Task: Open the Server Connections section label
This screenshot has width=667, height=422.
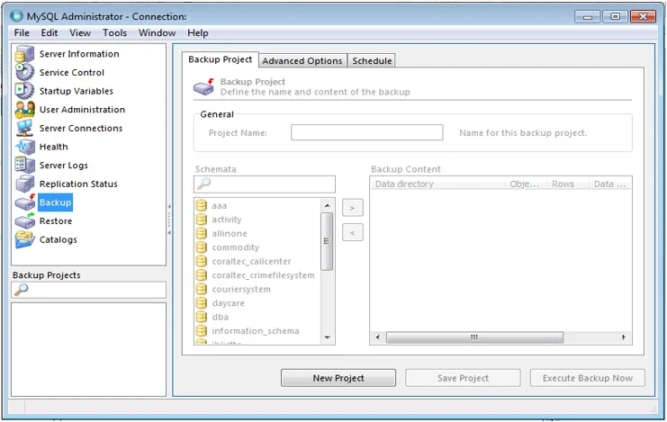Action: point(81,128)
